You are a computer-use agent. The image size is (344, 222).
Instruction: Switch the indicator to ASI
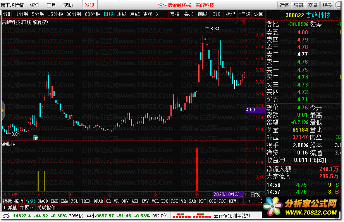(x=135, y=201)
